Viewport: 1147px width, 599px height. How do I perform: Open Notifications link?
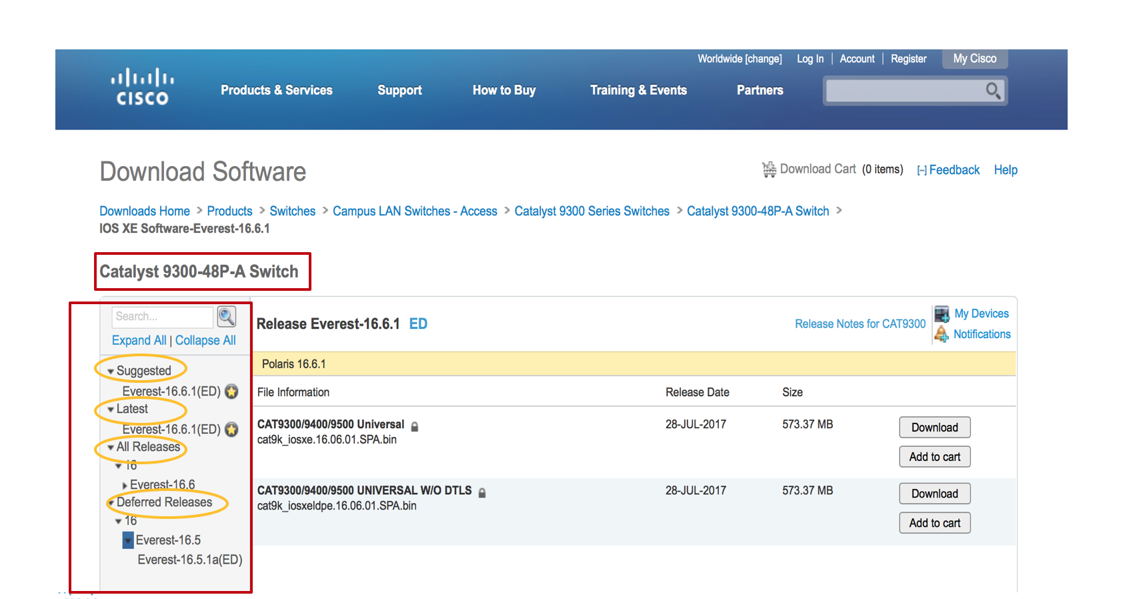pyautogui.click(x=982, y=334)
